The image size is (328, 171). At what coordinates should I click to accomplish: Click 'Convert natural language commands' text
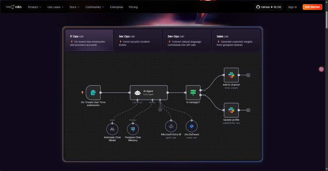[185, 44]
